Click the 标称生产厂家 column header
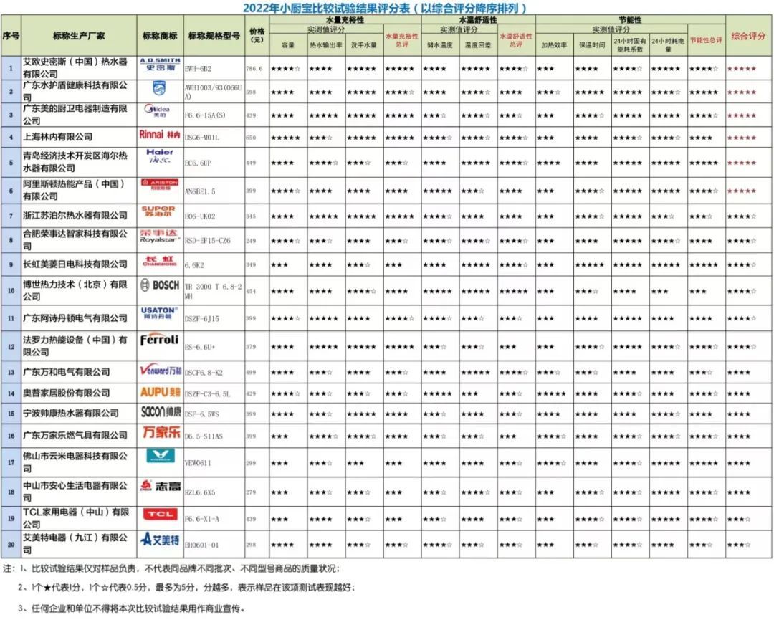This screenshot has height=630, width=774. click(x=79, y=36)
